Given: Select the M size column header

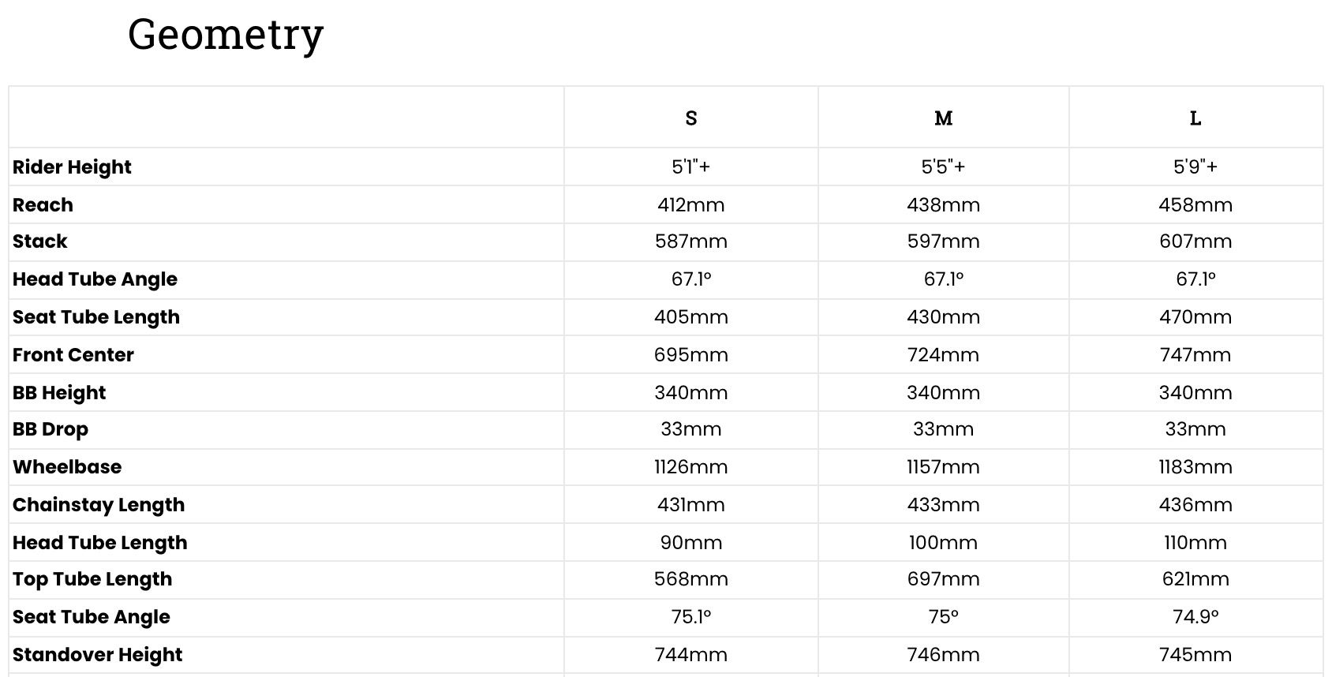Looking at the screenshot, I should tap(943, 118).
